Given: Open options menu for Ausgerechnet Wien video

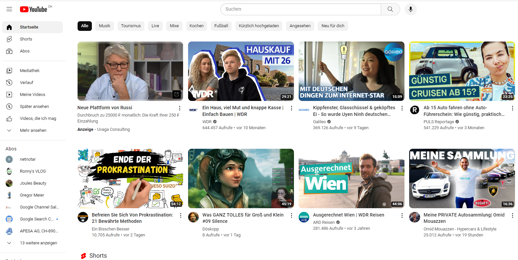Looking at the screenshot, I should [402, 216].
